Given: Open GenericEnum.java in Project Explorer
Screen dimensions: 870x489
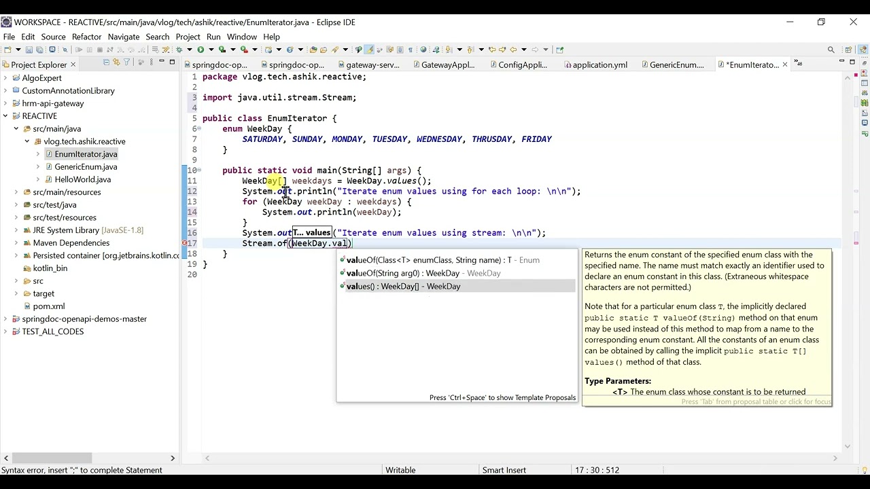Looking at the screenshot, I should pyautogui.click(x=86, y=167).
